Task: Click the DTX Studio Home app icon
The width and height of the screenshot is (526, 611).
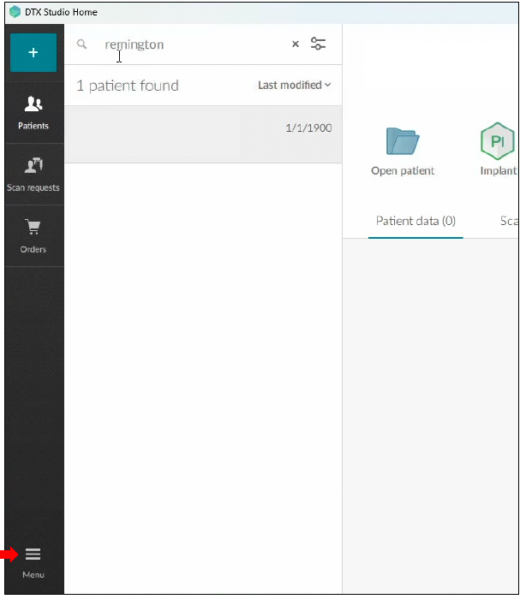Action: click(x=15, y=12)
